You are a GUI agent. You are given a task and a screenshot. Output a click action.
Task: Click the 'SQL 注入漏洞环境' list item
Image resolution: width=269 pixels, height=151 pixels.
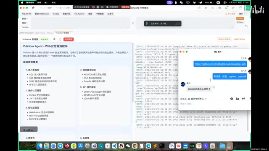[38, 75]
